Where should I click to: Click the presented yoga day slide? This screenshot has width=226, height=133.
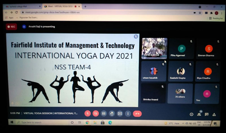pyautogui.click(x=73, y=70)
